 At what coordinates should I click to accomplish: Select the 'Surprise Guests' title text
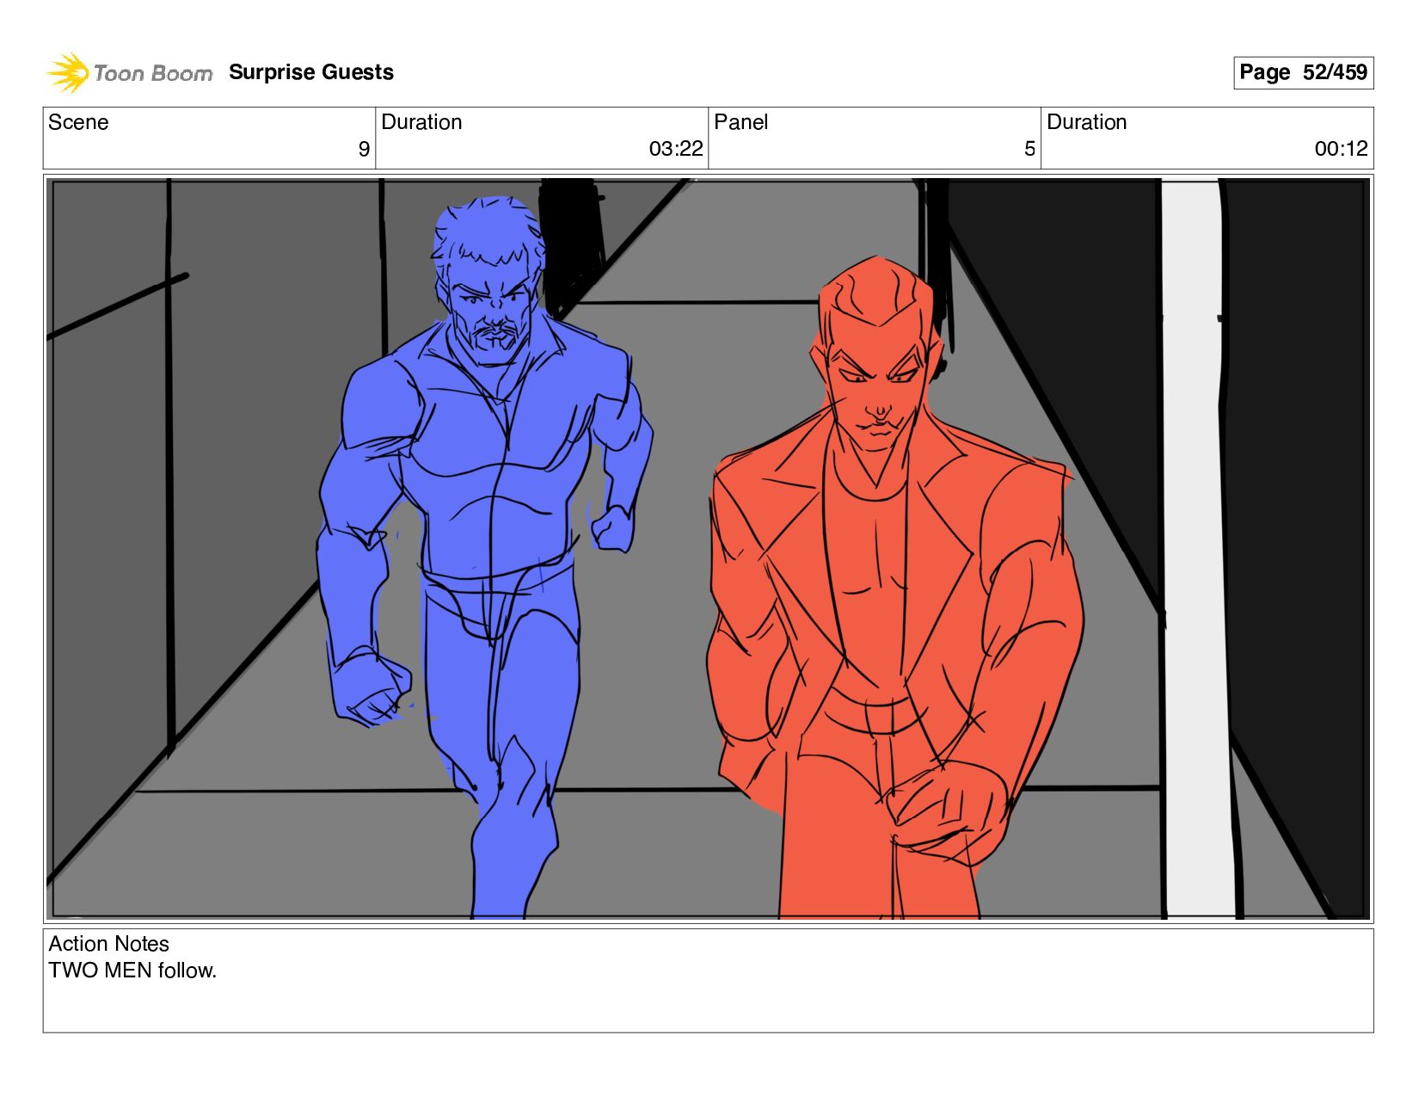pyautogui.click(x=311, y=72)
